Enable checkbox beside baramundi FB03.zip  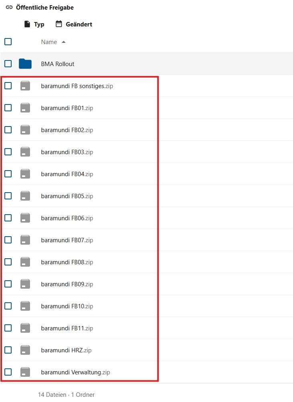8,152
